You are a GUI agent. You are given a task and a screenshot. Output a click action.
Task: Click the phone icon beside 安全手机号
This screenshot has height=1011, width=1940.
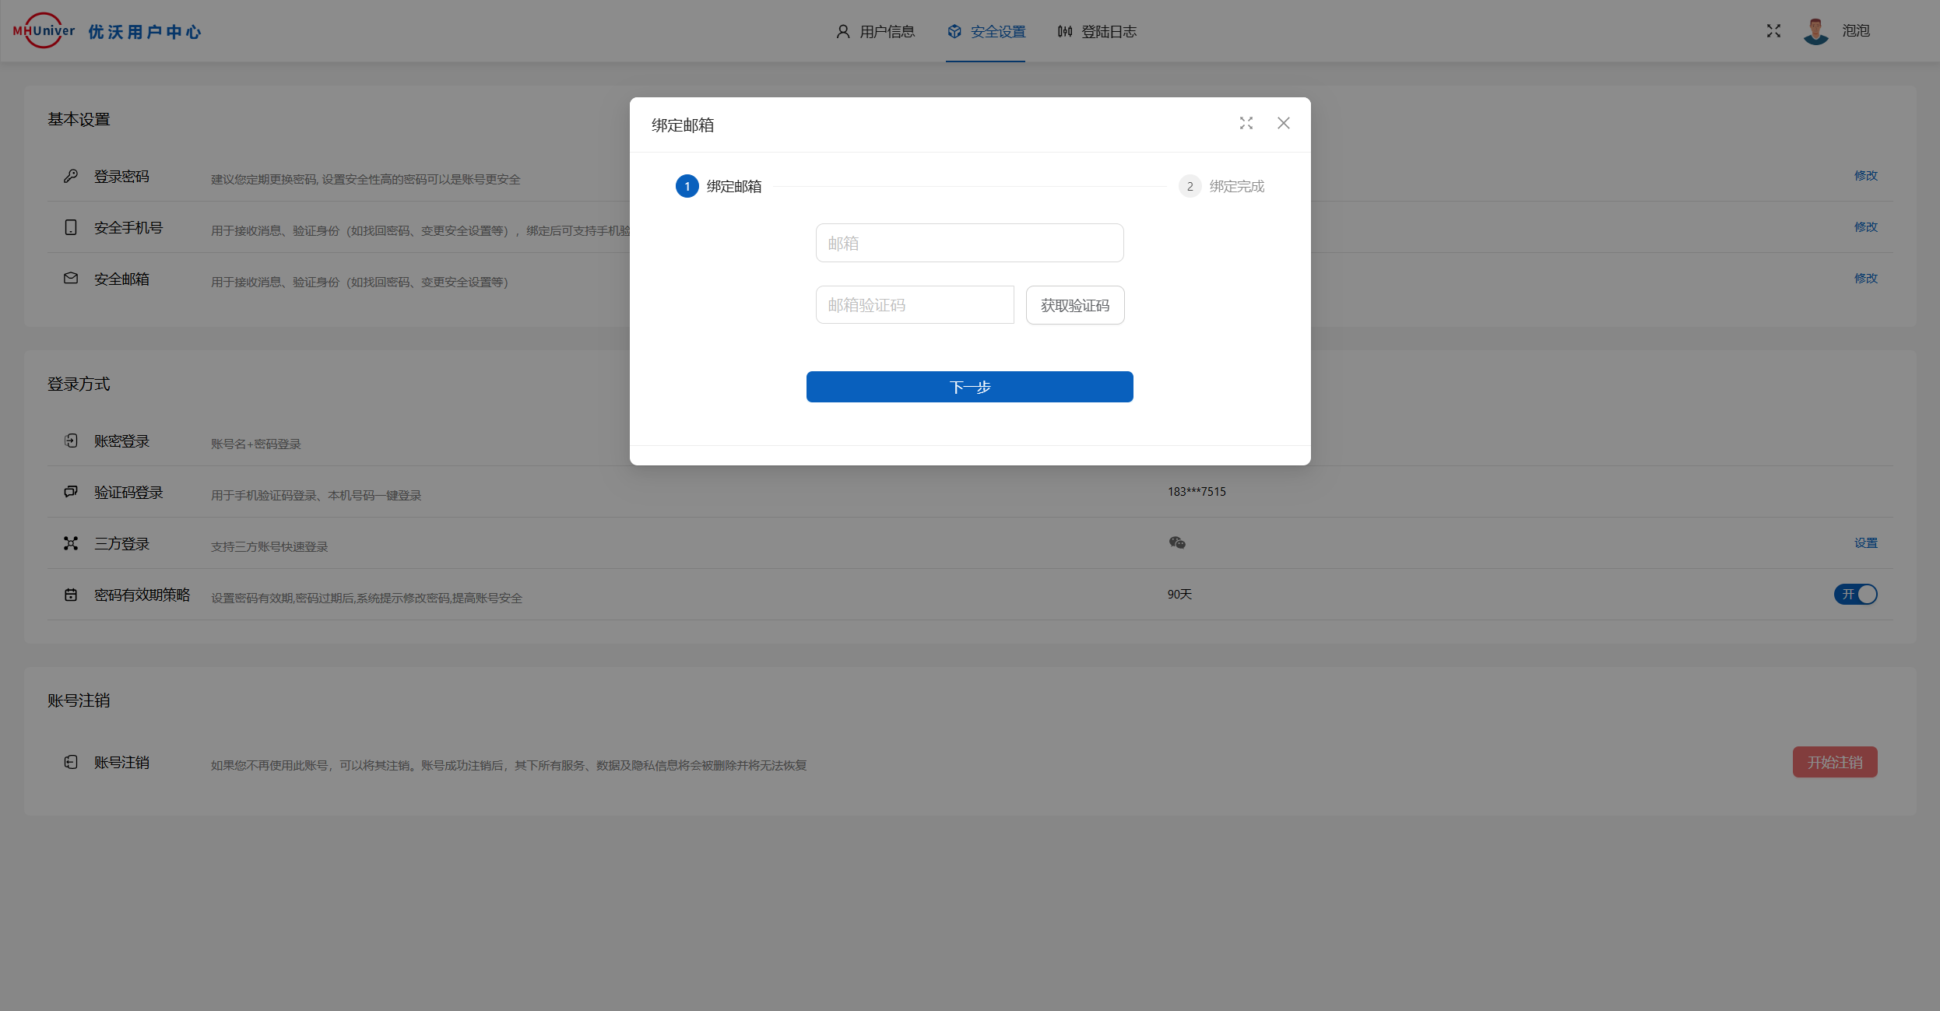point(71,227)
